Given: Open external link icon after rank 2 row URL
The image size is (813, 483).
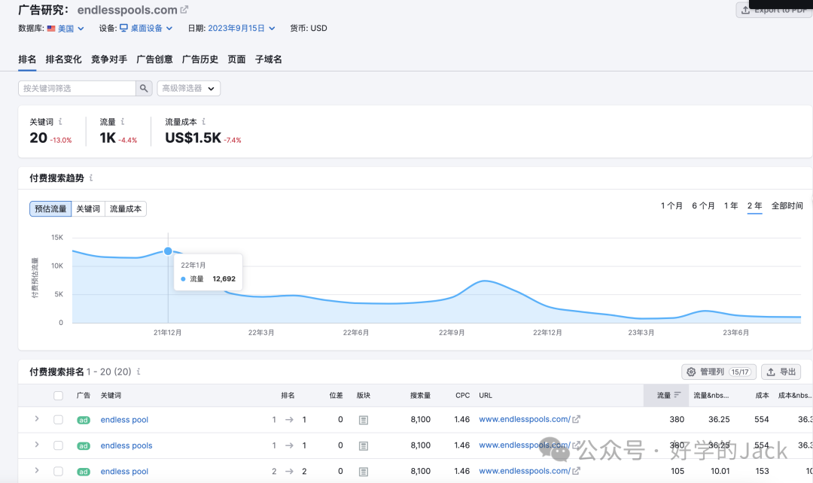Looking at the screenshot, I should point(576,471).
